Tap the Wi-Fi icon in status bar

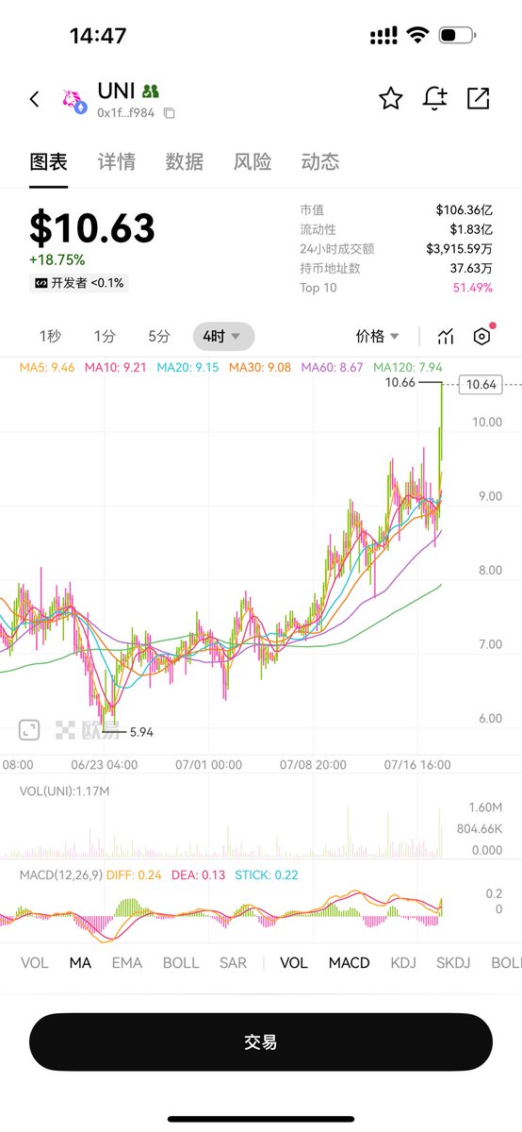[416, 36]
